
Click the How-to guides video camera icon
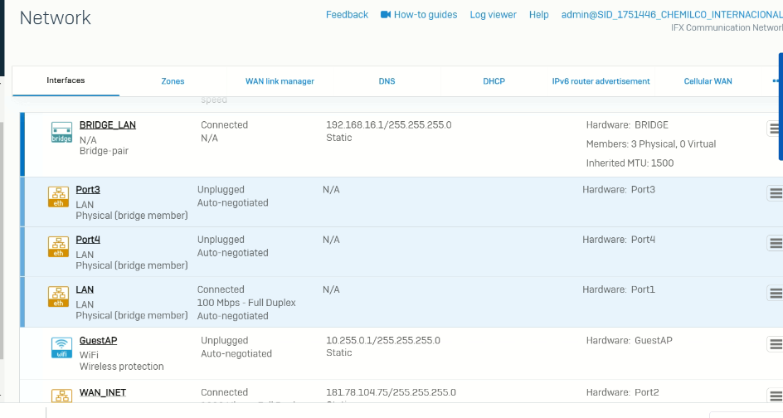pos(386,15)
